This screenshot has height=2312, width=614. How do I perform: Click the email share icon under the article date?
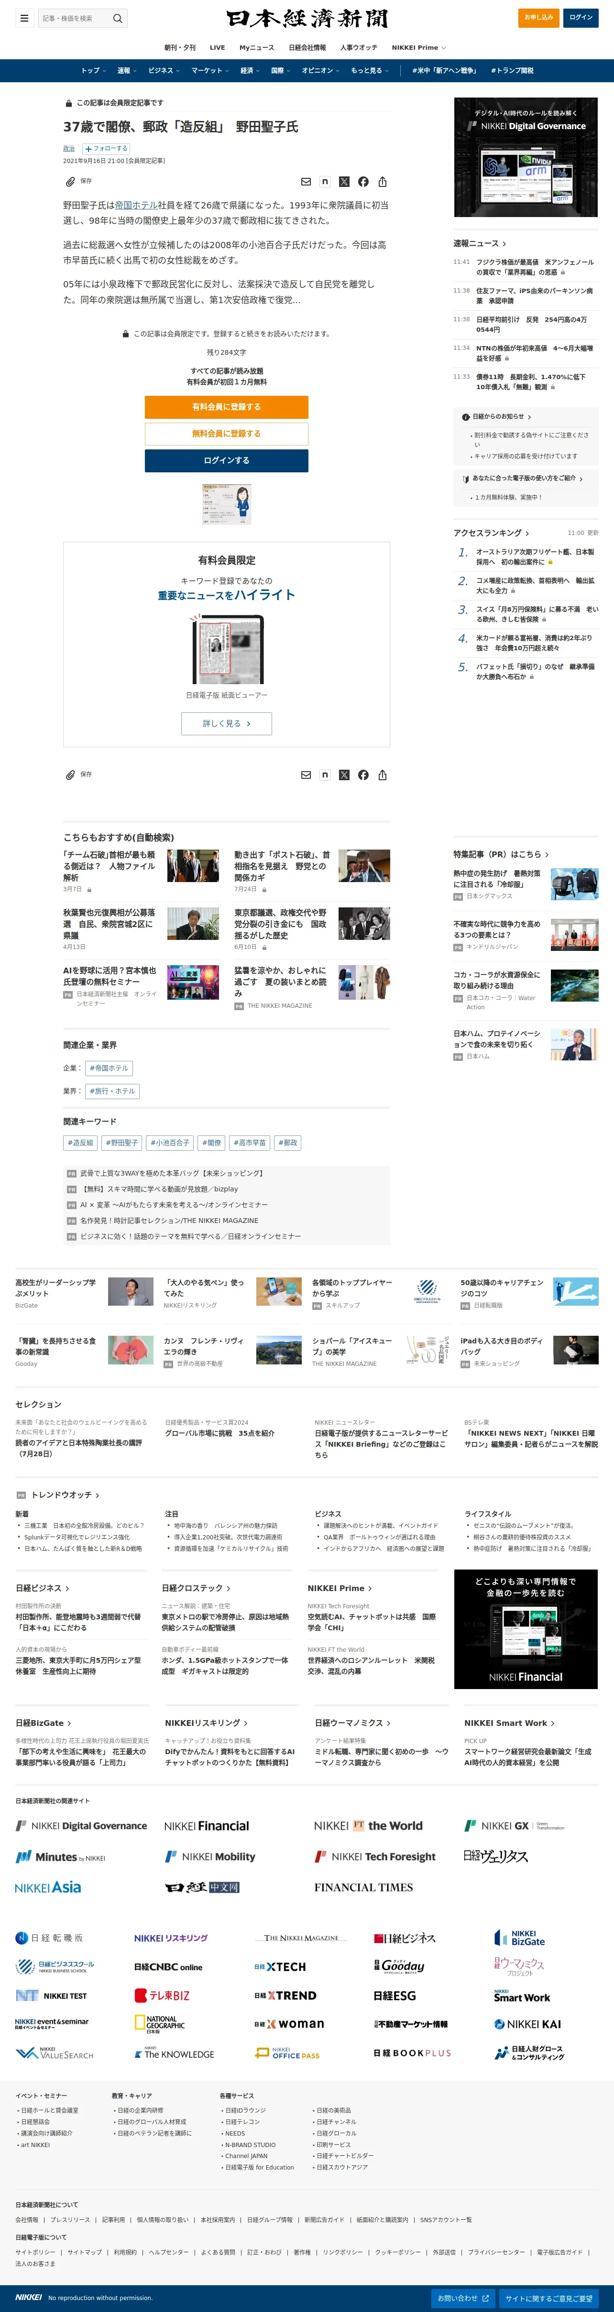coord(306,181)
